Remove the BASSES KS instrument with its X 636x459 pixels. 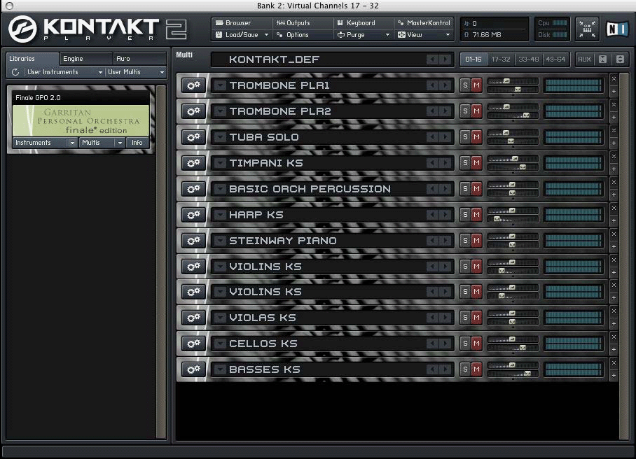coord(614,363)
